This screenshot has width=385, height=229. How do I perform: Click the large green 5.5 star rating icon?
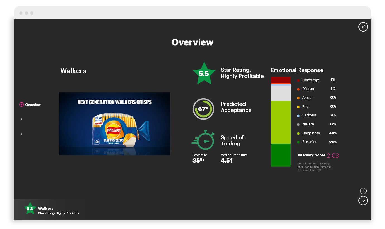point(204,73)
